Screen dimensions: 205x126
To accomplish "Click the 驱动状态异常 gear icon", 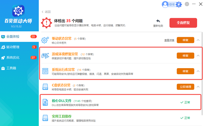I will point(45,40).
